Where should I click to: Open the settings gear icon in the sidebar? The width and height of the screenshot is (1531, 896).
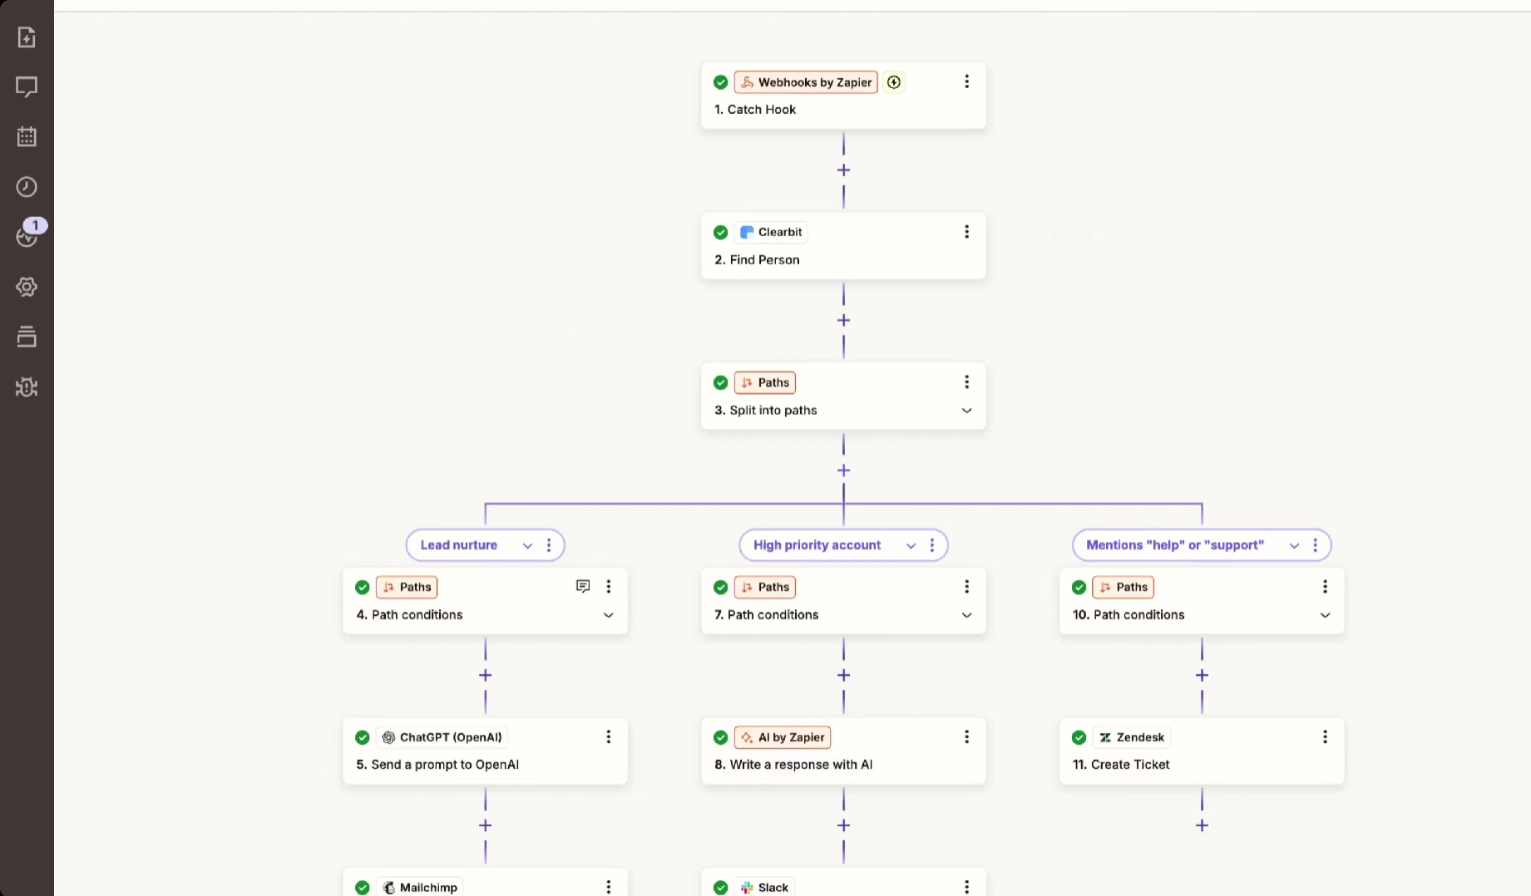27,287
